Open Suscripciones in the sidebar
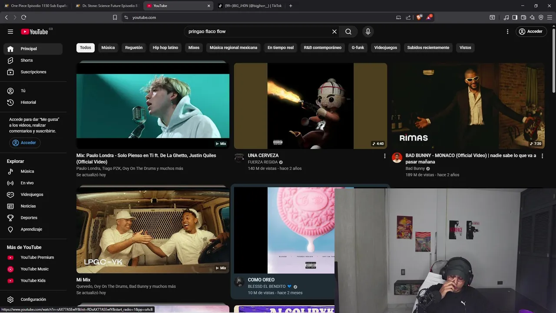556x313 pixels. click(x=33, y=72)
